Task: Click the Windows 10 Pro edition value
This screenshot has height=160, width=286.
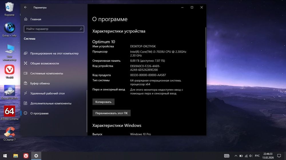Action: tap(140, 134)
